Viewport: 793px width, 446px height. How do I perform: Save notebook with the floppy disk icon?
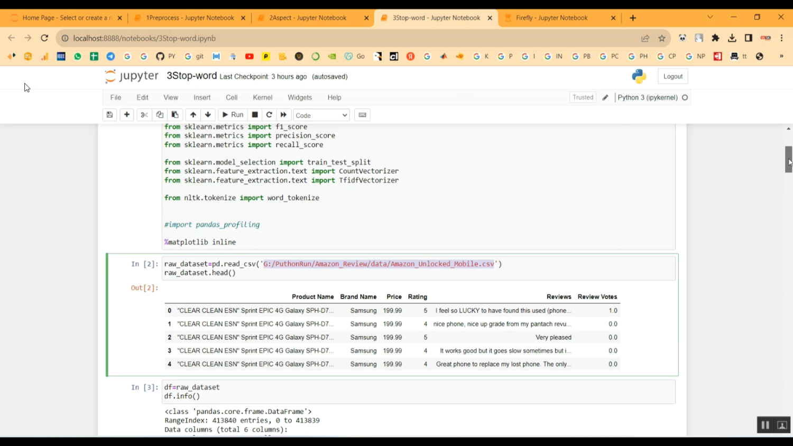pyautogui.click(x=109, y=115)
